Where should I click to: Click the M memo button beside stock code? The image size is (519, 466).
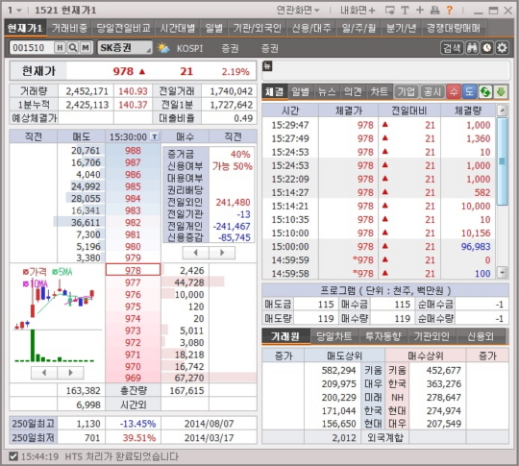(x=86, y=48)
